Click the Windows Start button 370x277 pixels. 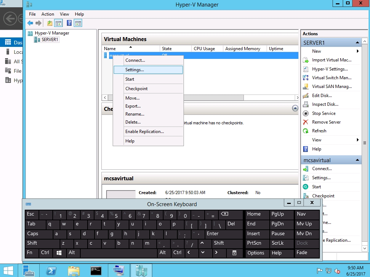click(8, 270)
